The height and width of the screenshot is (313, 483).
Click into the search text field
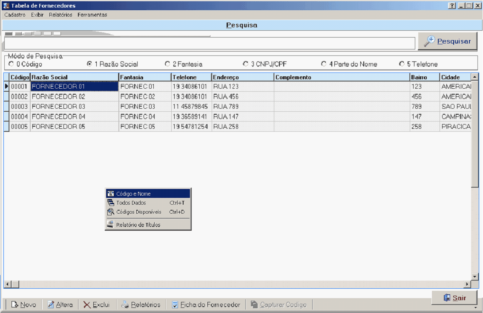[x=209, y=43]
